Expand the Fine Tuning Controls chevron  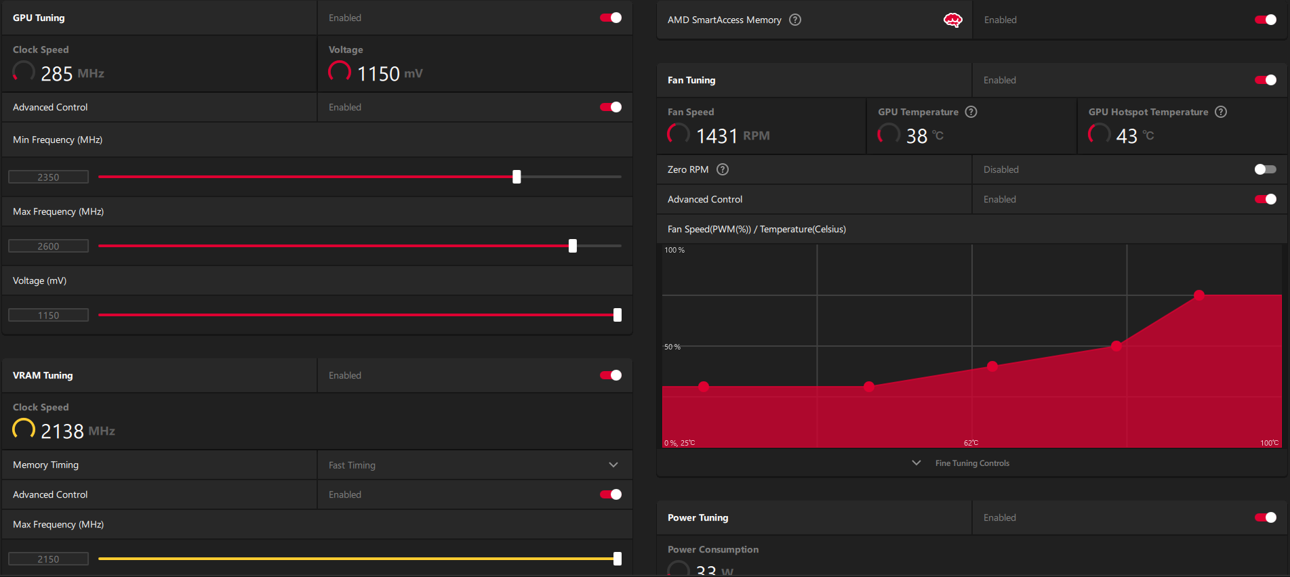pos(916,463)
